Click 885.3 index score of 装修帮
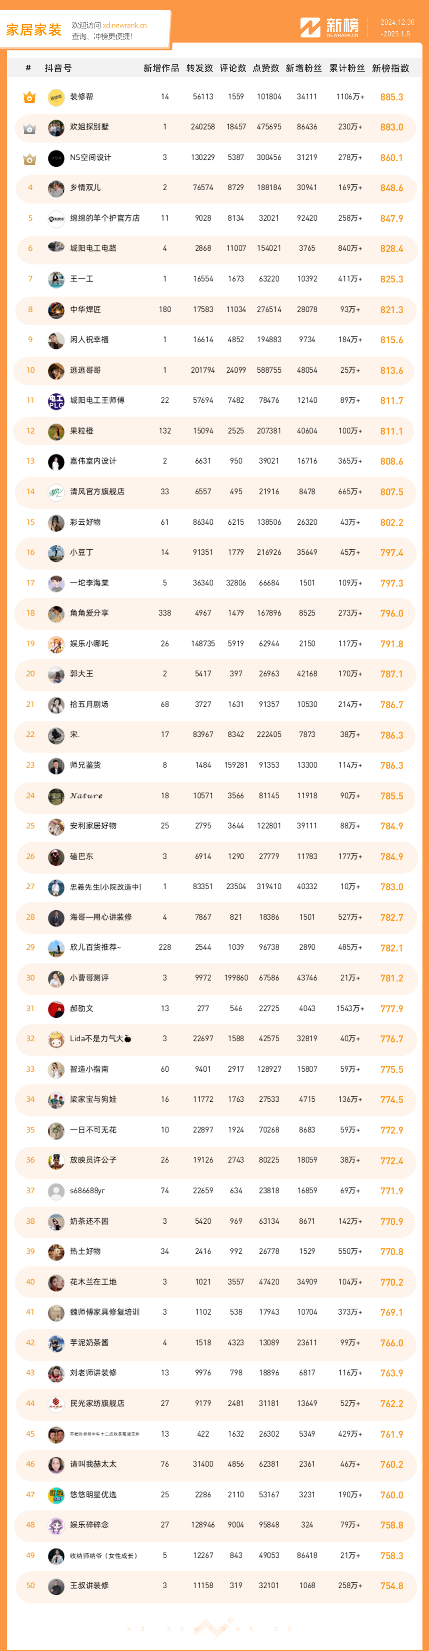Image resolution: width=429 pixels, height=1651 pixels. pyautogui.click(x=392, y=97)
